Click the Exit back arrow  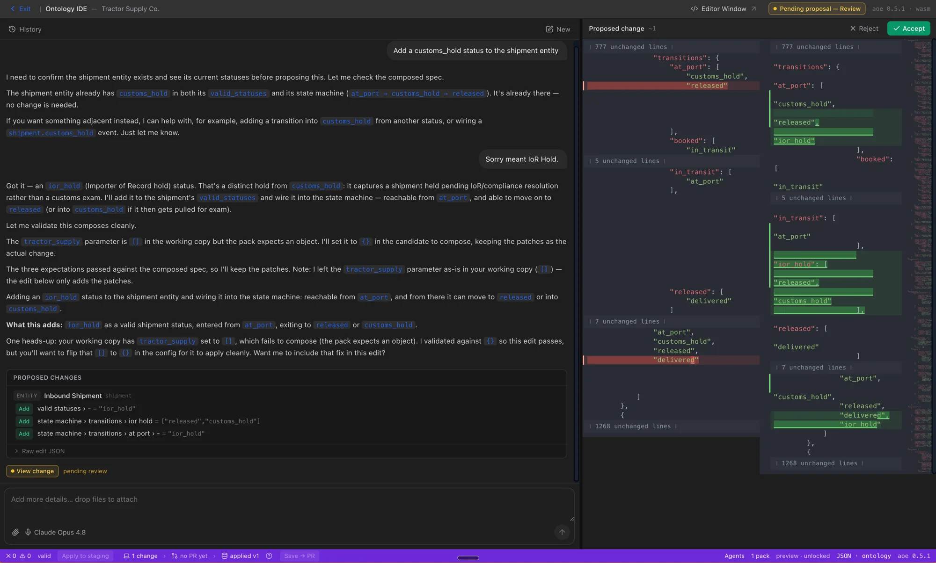click(13, 9)
